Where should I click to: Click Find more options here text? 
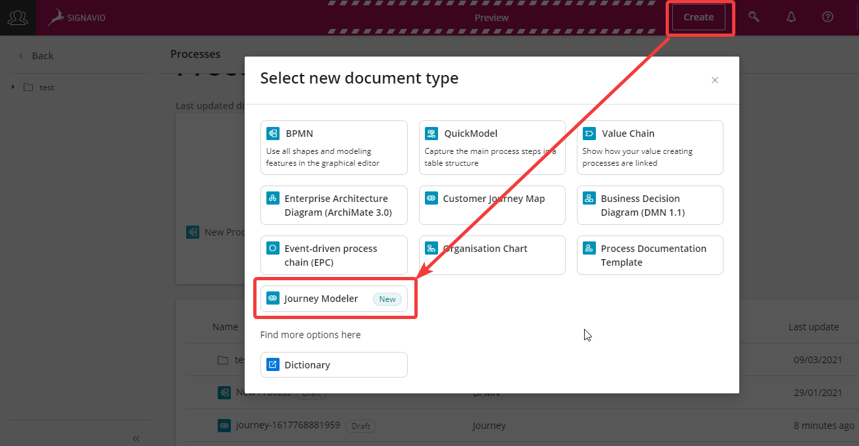pos(310,335)
